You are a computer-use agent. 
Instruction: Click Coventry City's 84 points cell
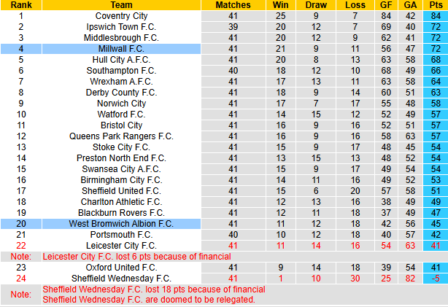(435, 15)
